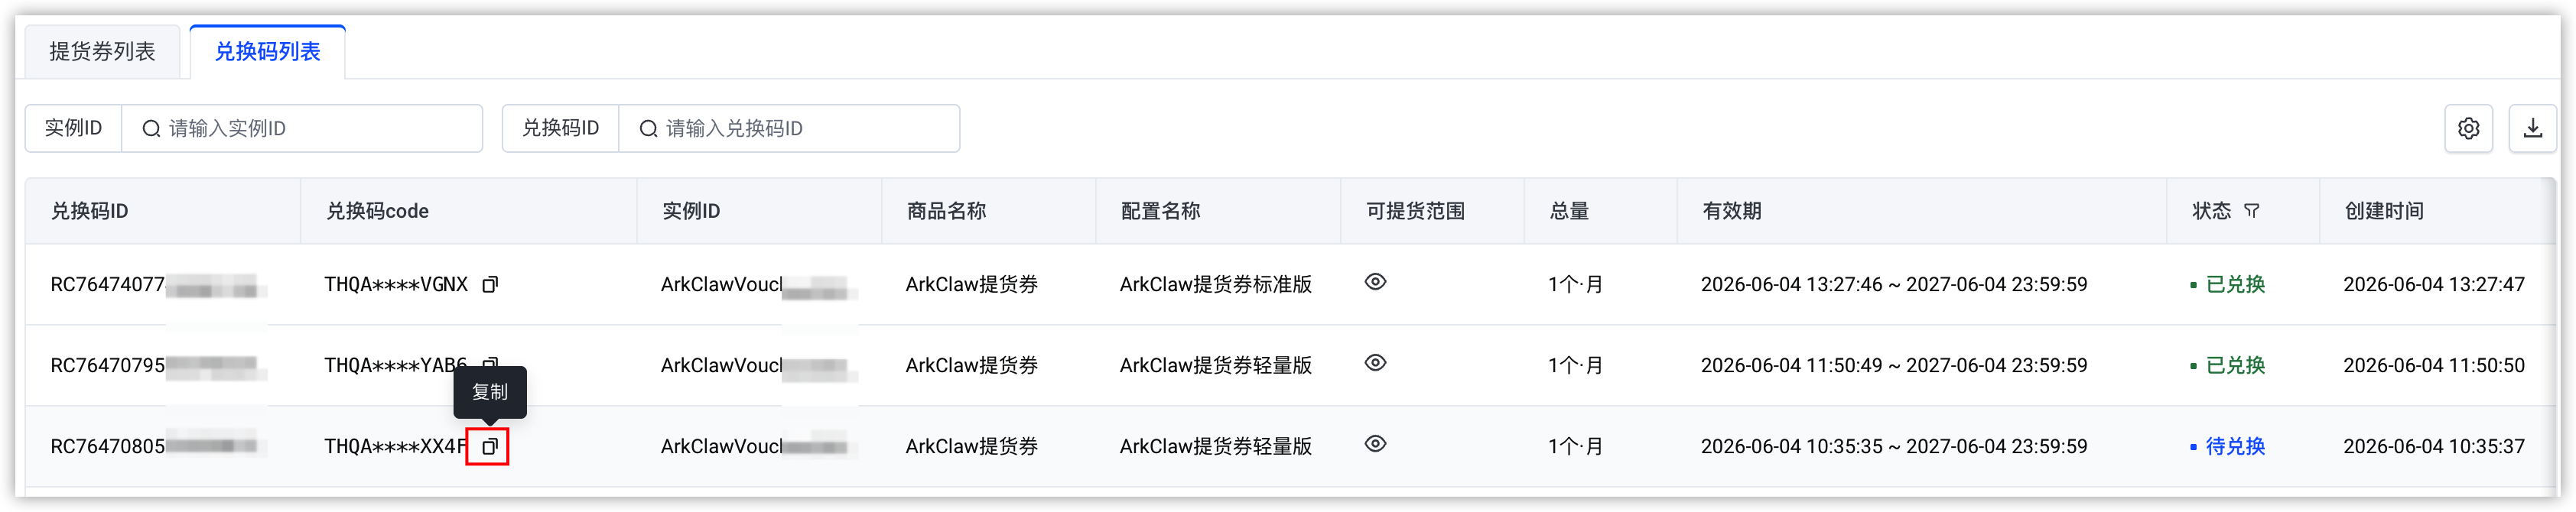Click the 实例ID search magnifier icon
The width and height of the screenshot is (2576, 512).
(x=151, y=128)
